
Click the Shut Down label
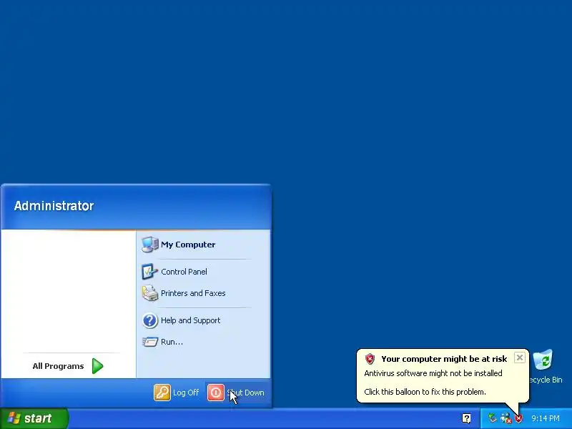point(245,393)
